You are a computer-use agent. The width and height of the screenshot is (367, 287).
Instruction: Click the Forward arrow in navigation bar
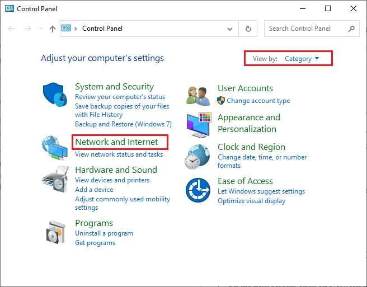coord(28,29)
